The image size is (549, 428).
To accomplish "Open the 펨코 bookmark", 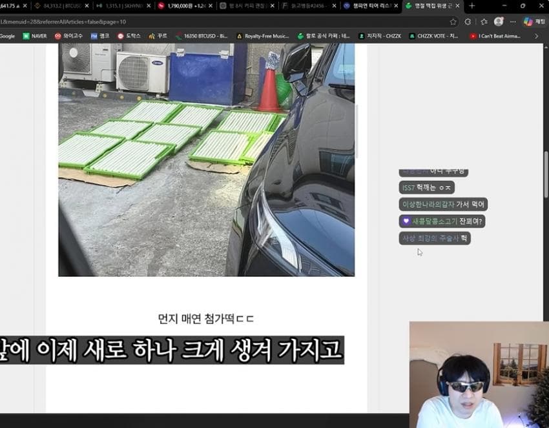I will tap(100, 36).
